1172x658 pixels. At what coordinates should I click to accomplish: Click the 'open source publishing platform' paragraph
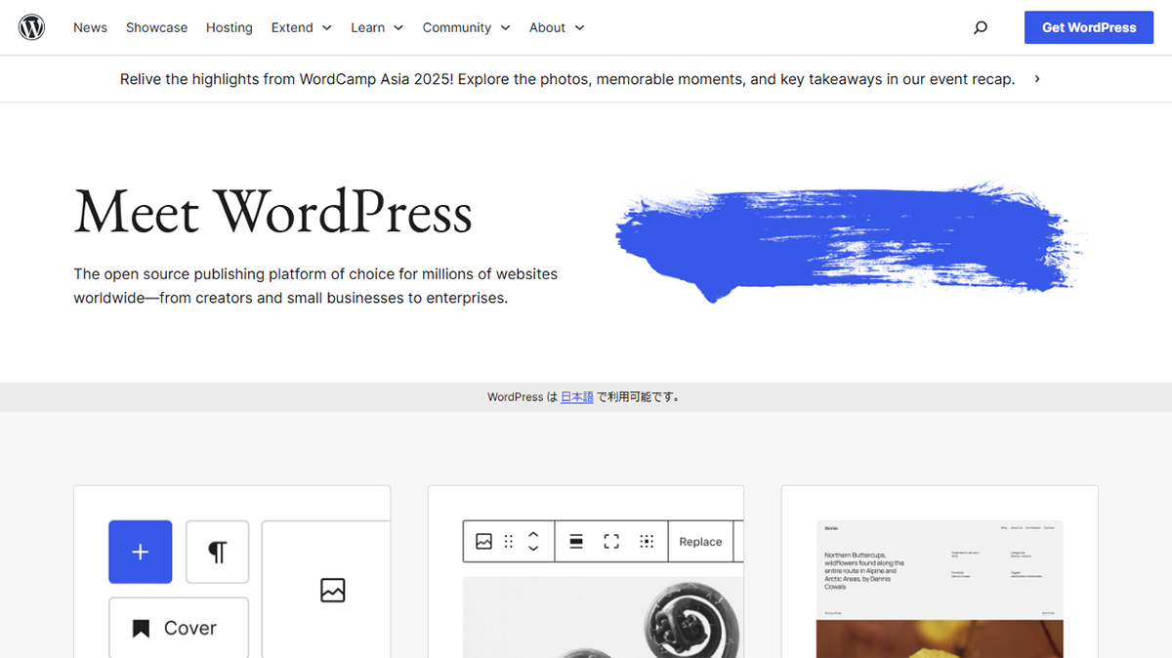pyautogui.click(x=315, y=286)
